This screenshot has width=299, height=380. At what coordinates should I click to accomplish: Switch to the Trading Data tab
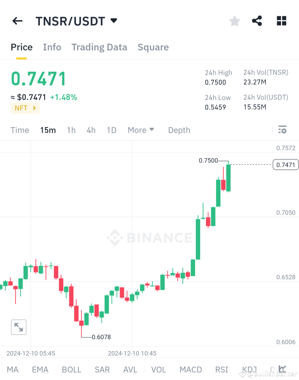99,47
